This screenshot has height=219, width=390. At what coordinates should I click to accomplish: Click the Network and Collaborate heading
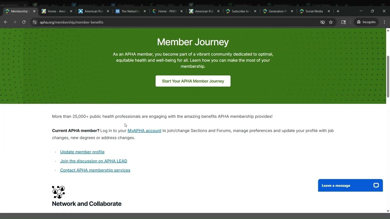pyautogui.click(x=87, y=204)
